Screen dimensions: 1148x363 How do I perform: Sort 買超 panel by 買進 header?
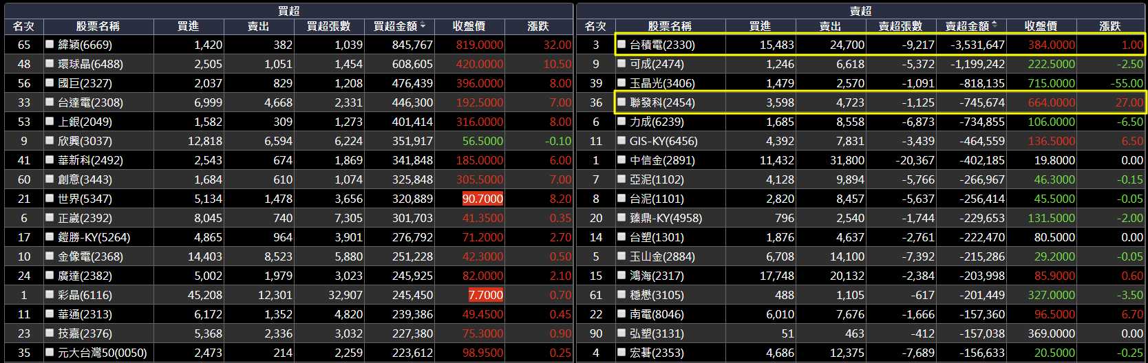pyautogui.click(x=188, y=26)
